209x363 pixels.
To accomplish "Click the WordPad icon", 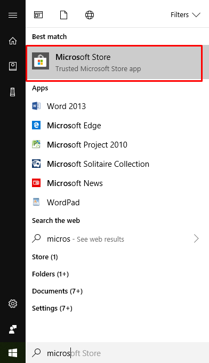I will click(36, 202).
